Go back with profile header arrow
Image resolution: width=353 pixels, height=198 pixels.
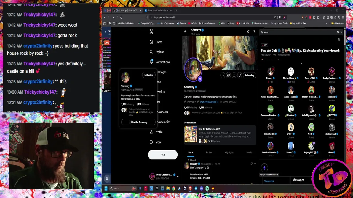coord(185,31)
